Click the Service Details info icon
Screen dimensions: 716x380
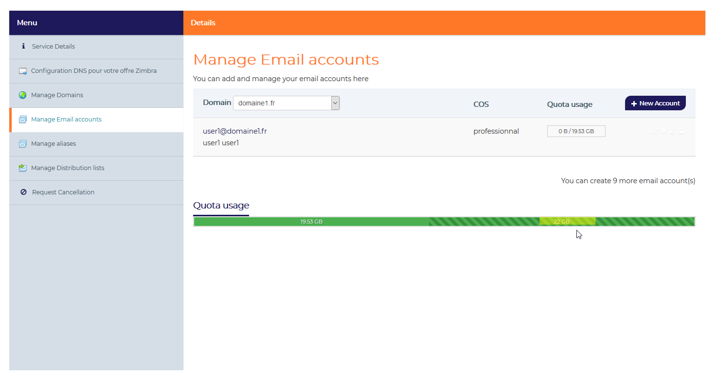23,47
